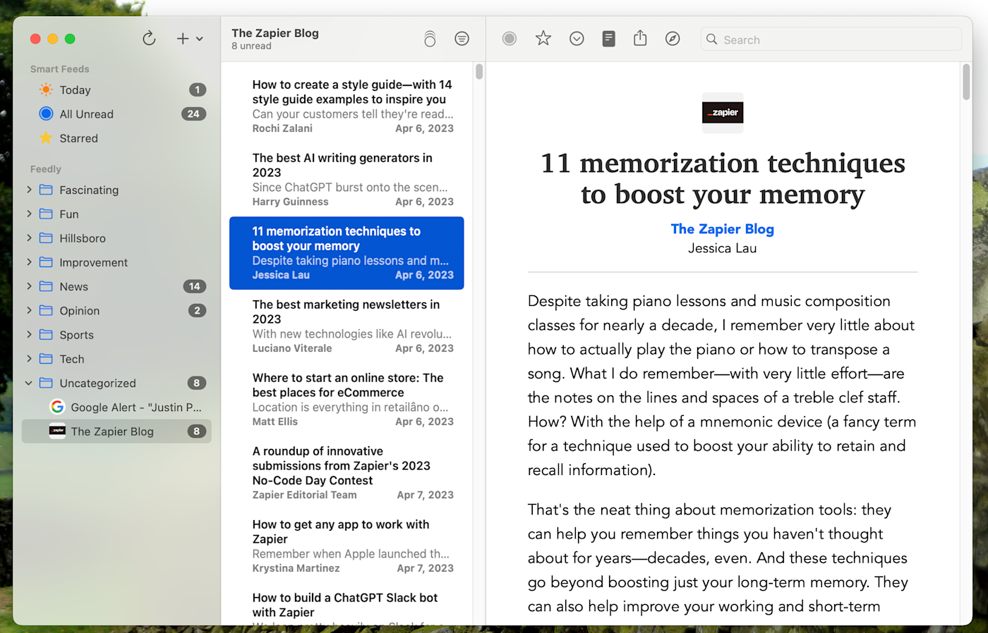Viewport: 988px width, 633px height.
Task: Open The Zapier Blog link in article
Action: coord(722,229)
